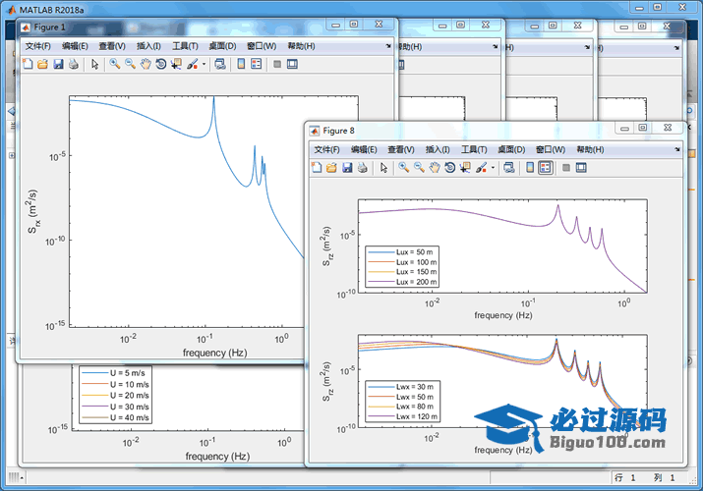Open 桌面(D) menu in Figure 8
This screenshot has width=703, height=491.
[x=511, y=149]
